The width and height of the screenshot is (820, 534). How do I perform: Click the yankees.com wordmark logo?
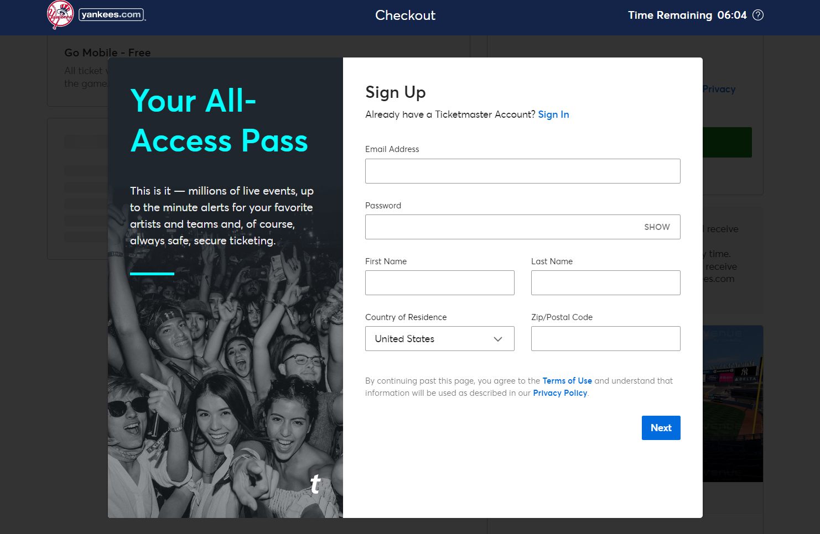[111, 15]
